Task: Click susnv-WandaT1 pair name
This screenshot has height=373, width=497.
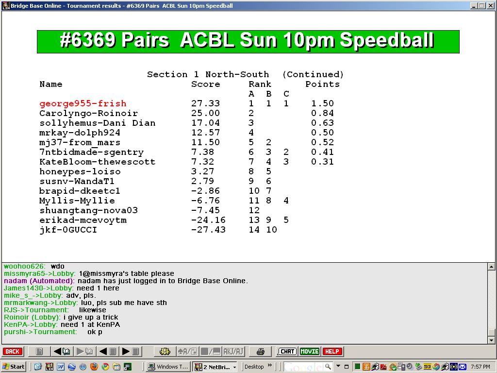Action: tap(77, 182)
